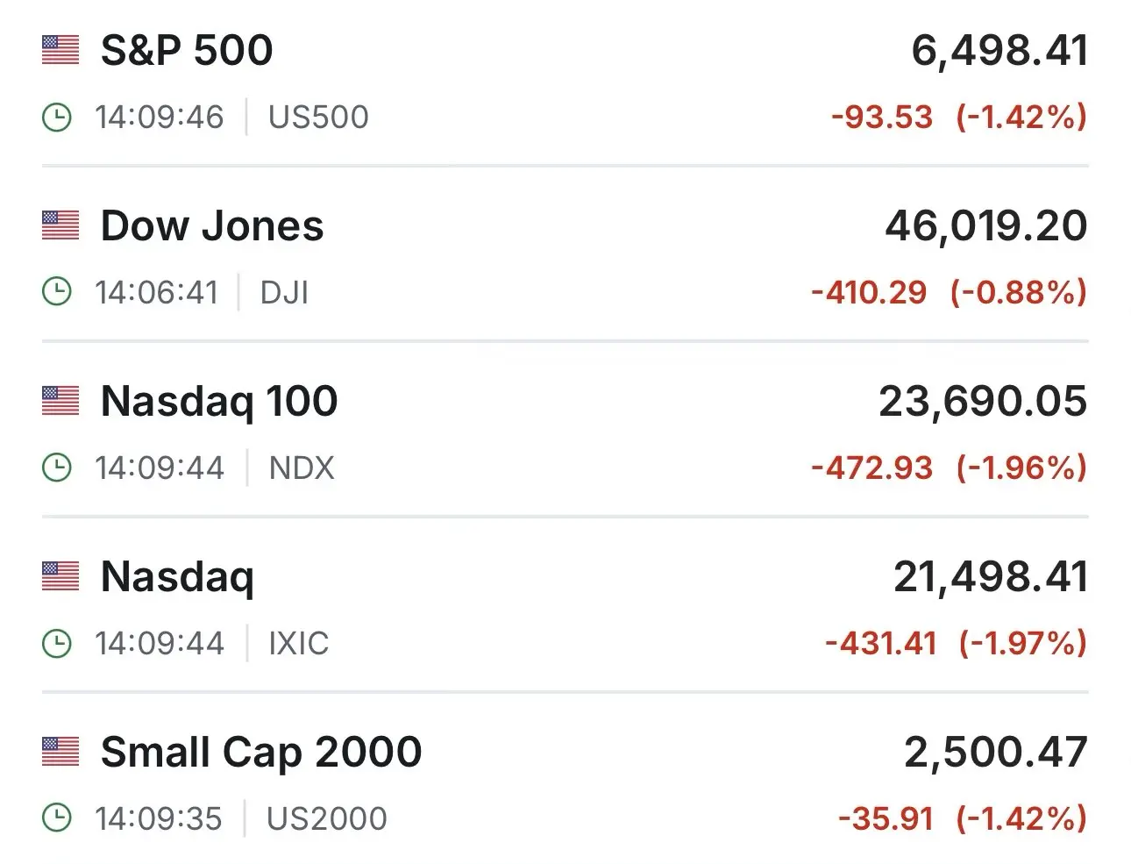Click the flag icon in the Nasdaq IXIC row

coord(60,576)
